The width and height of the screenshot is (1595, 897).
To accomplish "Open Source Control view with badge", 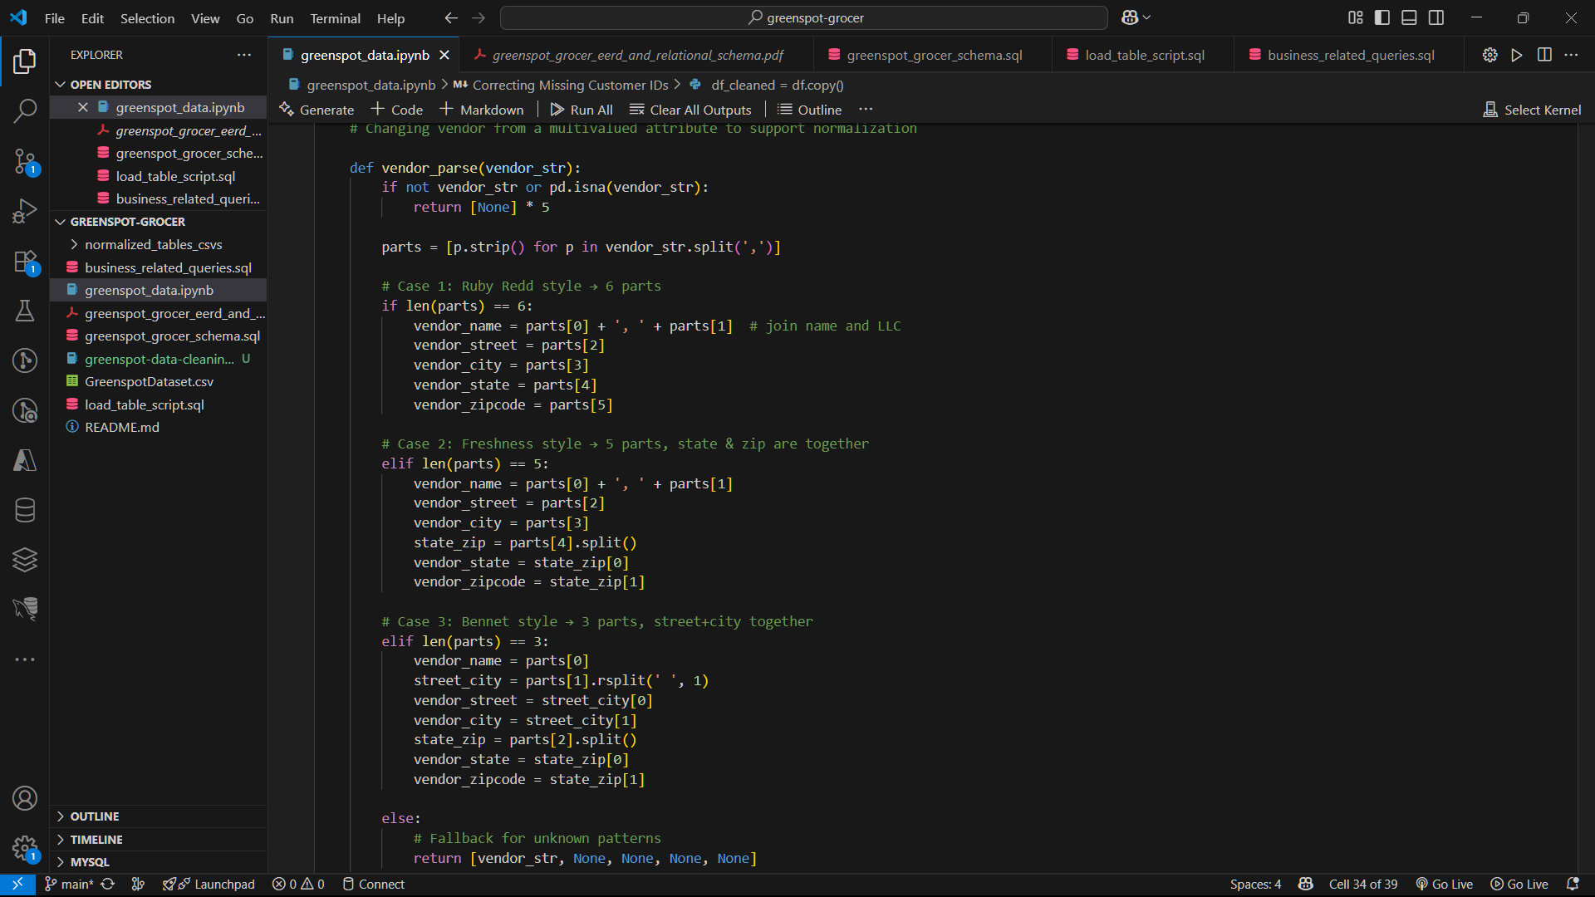I will (25, 161).
